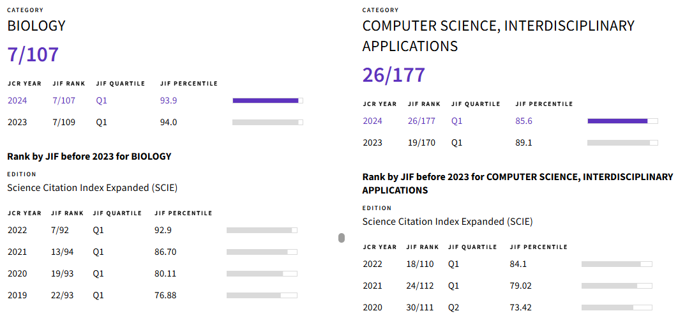685x327 pixels.
Task: Click the 2024 JCR year link under Biology
Action: click(17, 100)
